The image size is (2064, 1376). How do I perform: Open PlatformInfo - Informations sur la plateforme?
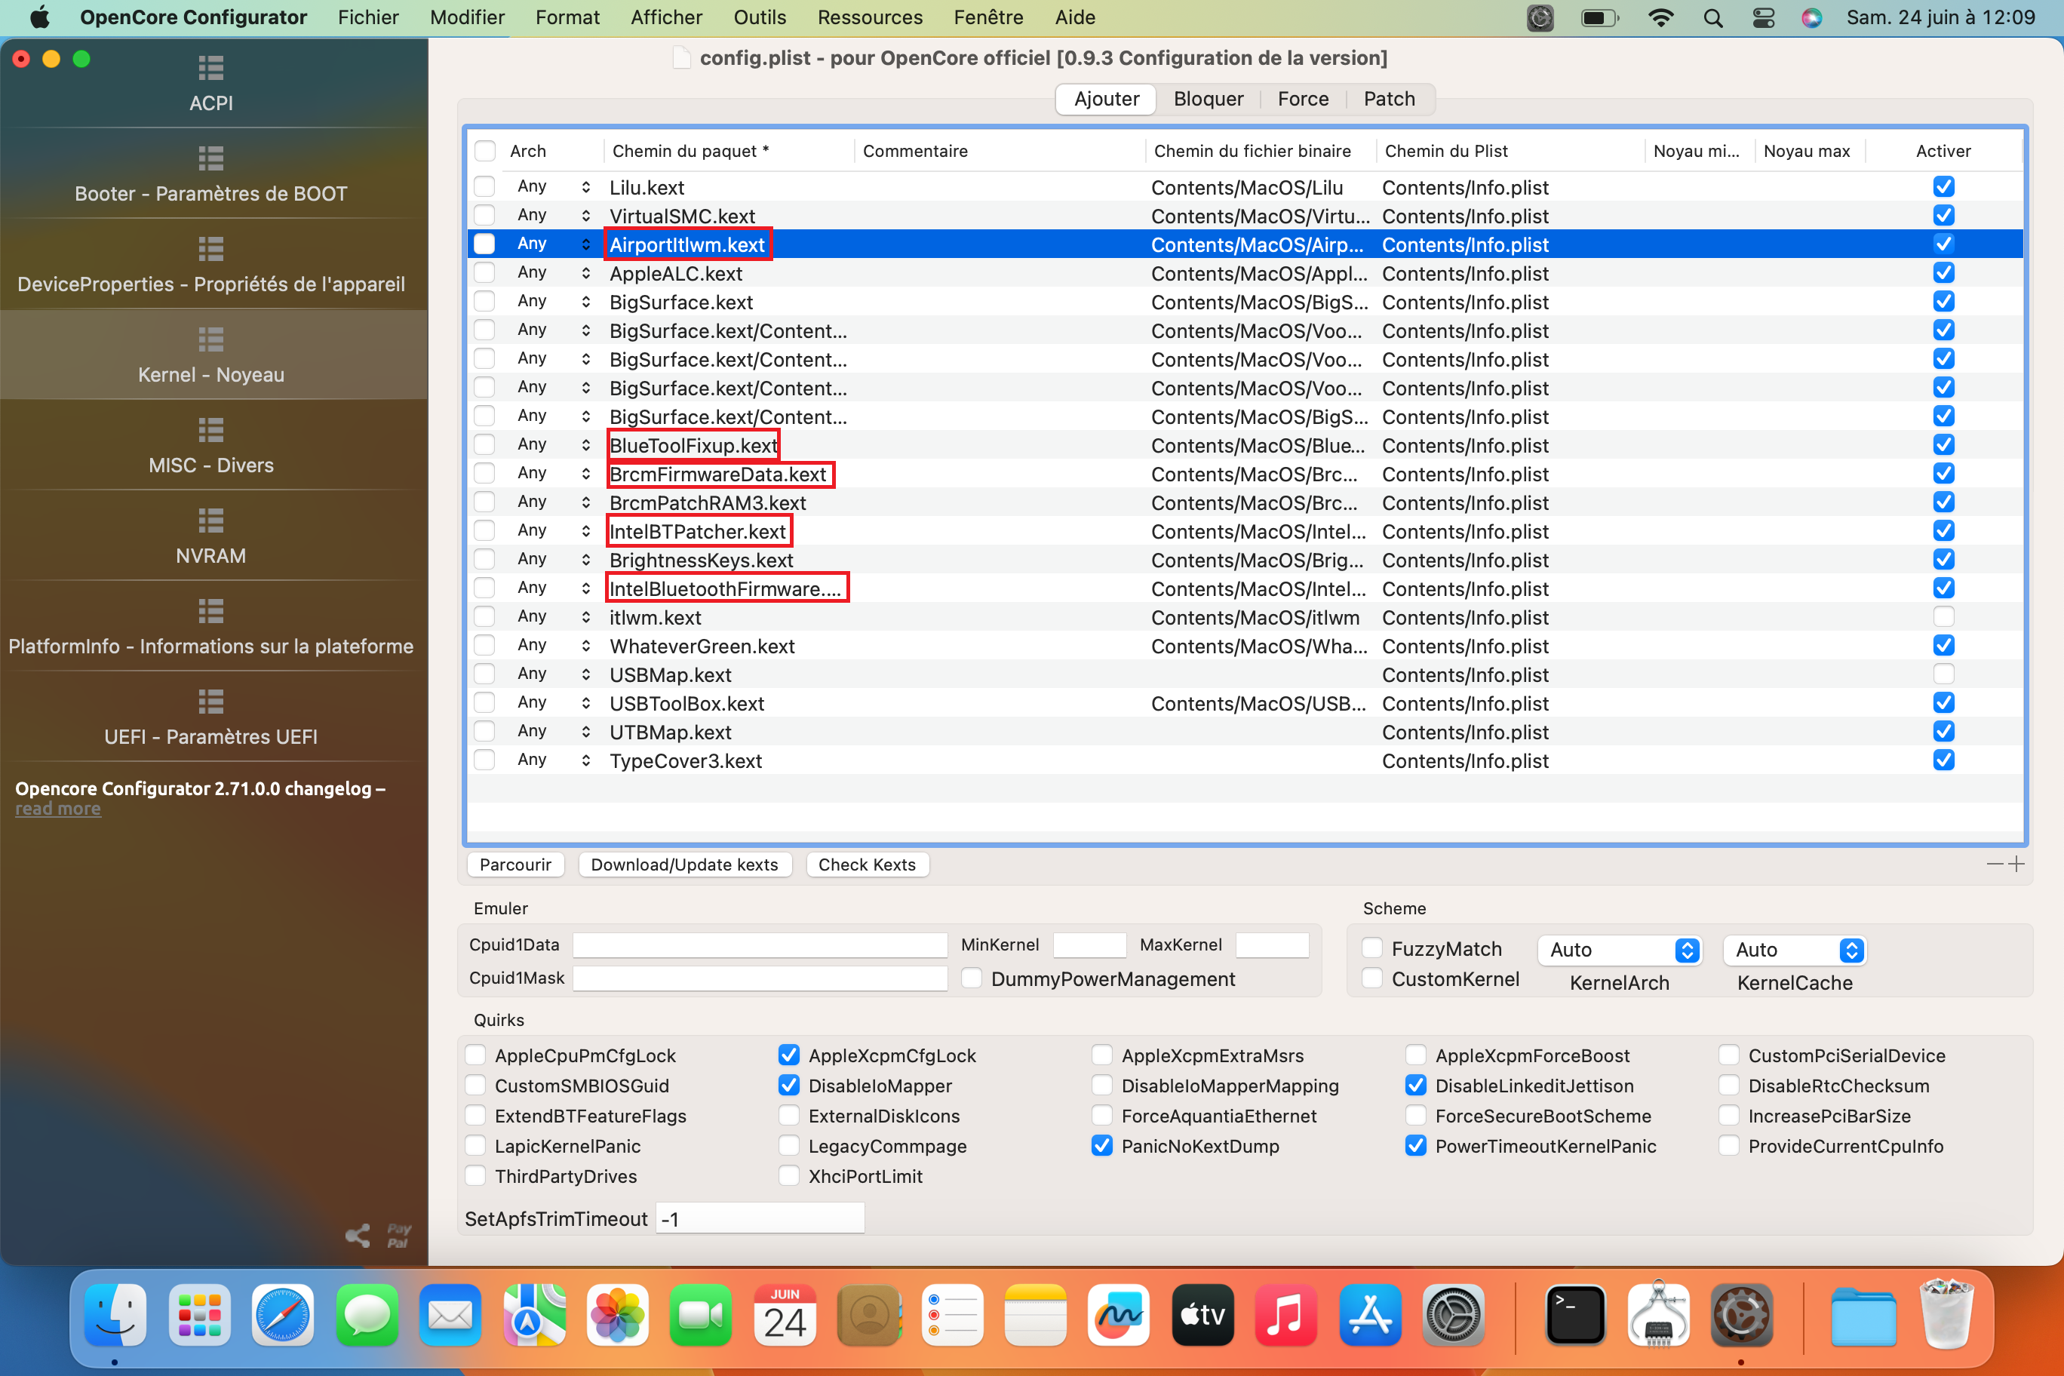coord(210,627)
